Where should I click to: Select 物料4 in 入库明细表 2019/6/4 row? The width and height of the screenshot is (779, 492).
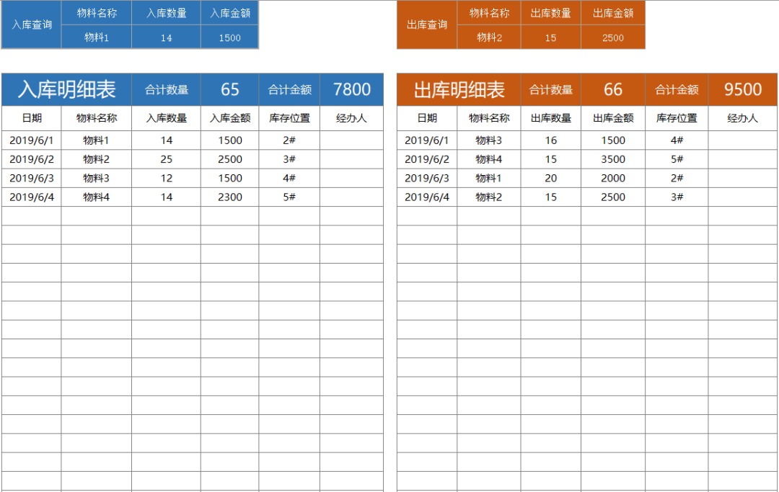click(97, 197)
